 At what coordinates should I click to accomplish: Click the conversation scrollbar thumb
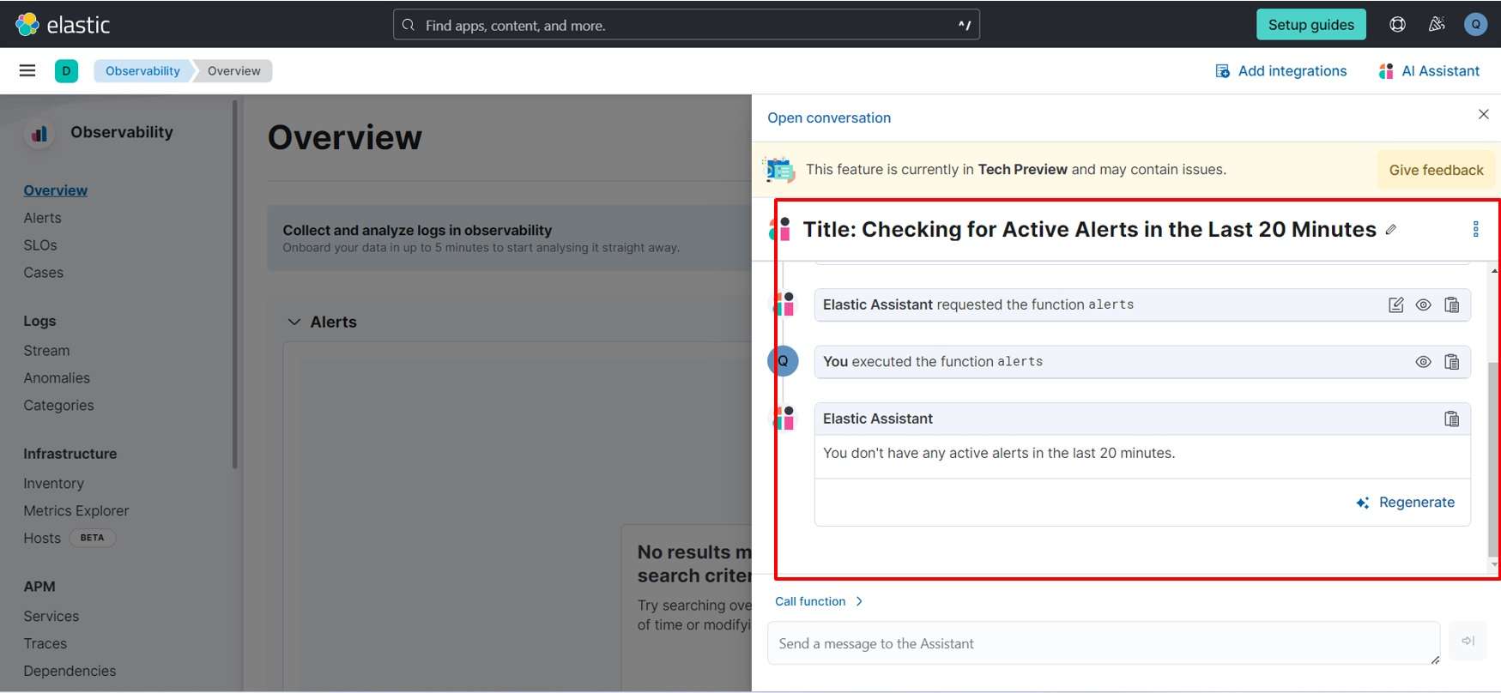1494,459
